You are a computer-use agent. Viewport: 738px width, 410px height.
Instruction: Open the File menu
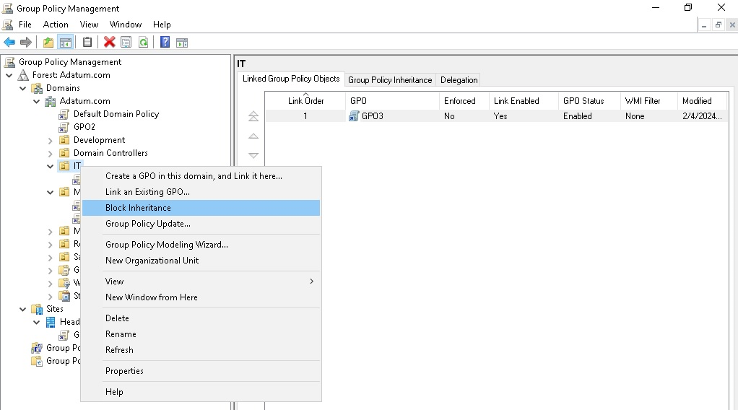[25, 25]
